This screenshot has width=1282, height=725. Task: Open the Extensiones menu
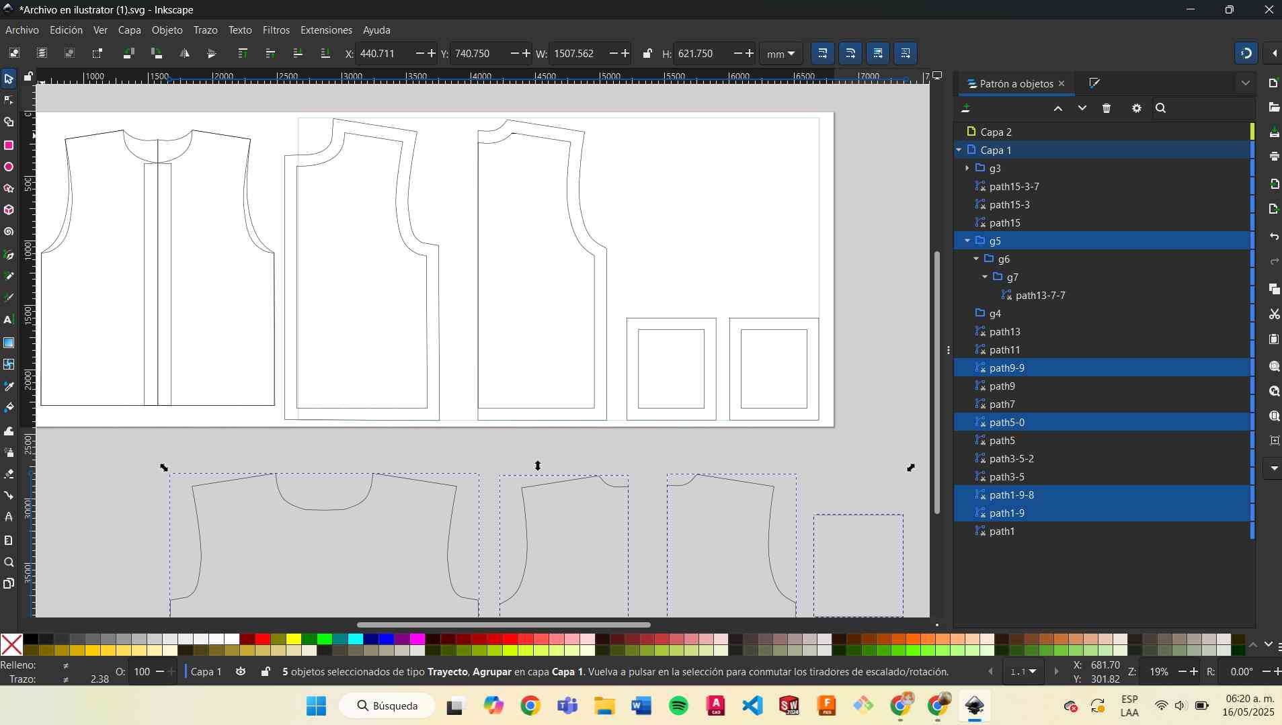[326, 30]
